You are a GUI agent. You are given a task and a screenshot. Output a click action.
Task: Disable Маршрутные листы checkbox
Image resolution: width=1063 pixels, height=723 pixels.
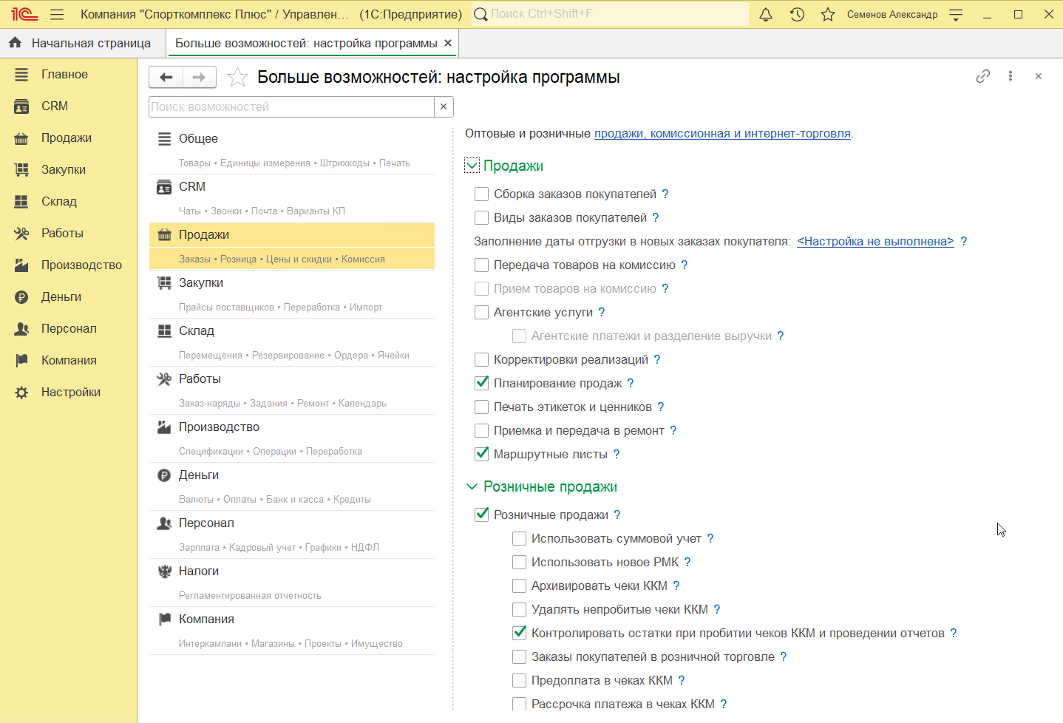[481, 454]
